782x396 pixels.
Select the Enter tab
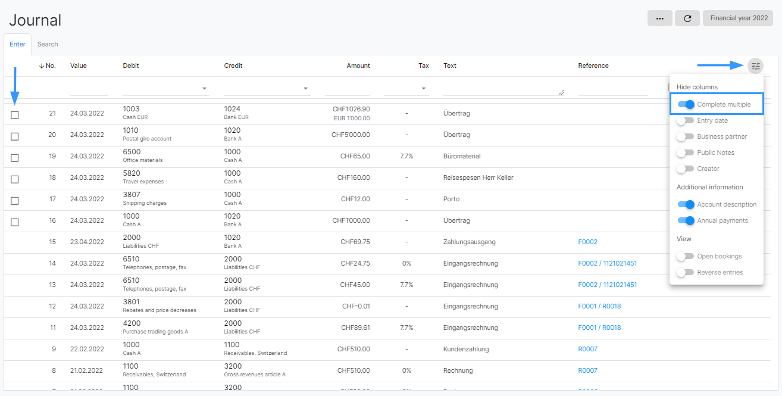point(17,44)
